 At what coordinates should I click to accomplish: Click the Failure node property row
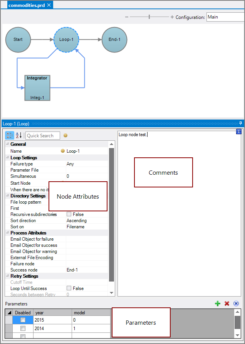57,264
